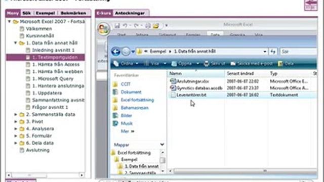Expand the 3. Pivot section
The width and height of the screenshot is (324, 182).
16,121
